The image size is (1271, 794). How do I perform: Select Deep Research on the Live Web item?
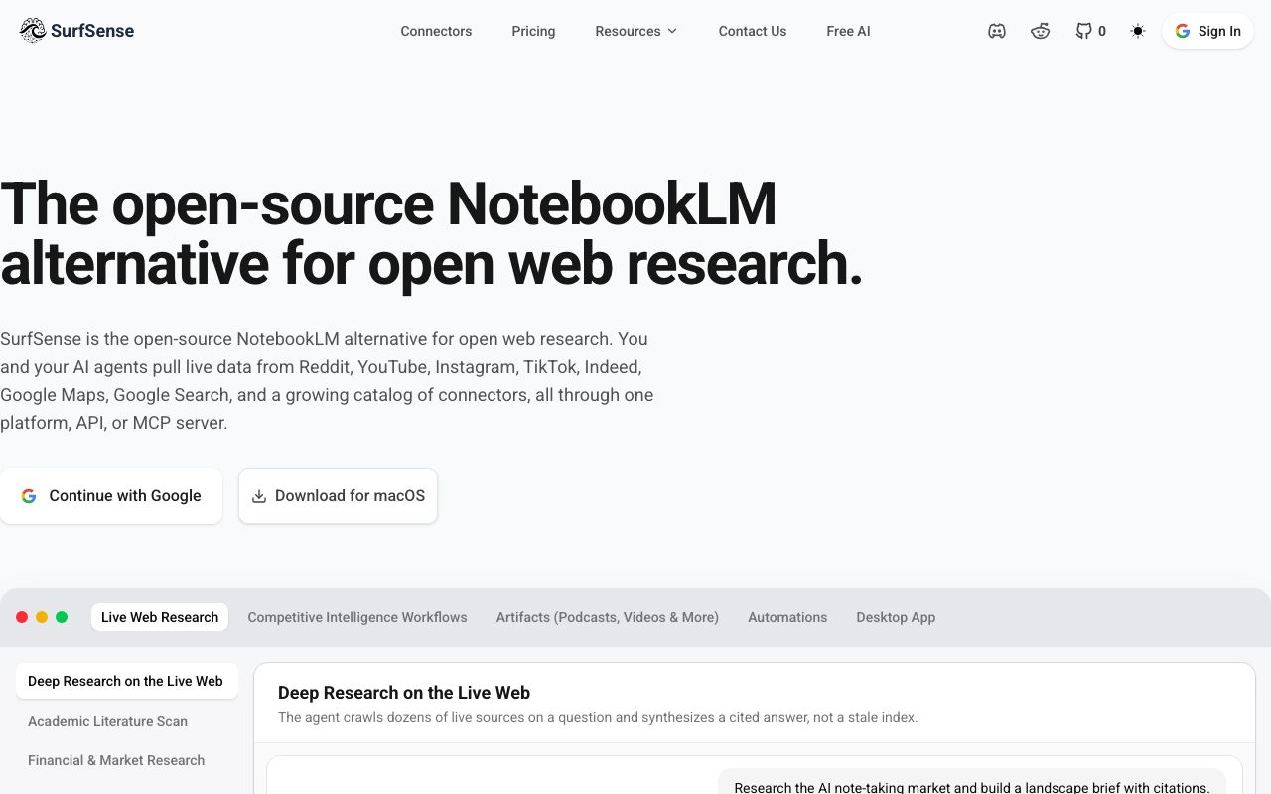tap(127, 681)
